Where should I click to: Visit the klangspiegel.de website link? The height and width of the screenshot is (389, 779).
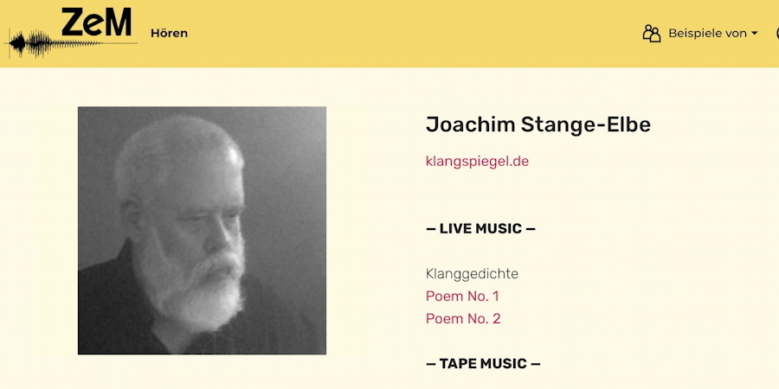[477, 162]
